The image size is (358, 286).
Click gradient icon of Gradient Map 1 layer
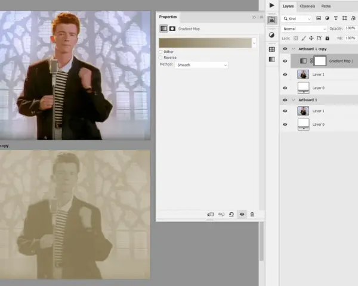pyautogui.click(x=303, y=61)
